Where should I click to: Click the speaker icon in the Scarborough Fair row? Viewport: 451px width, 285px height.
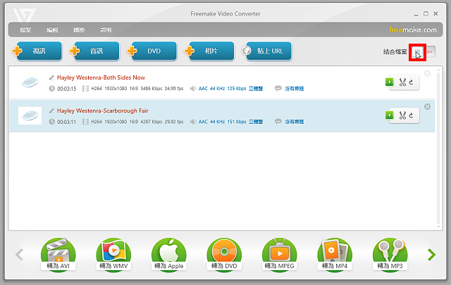pos(193,122)
